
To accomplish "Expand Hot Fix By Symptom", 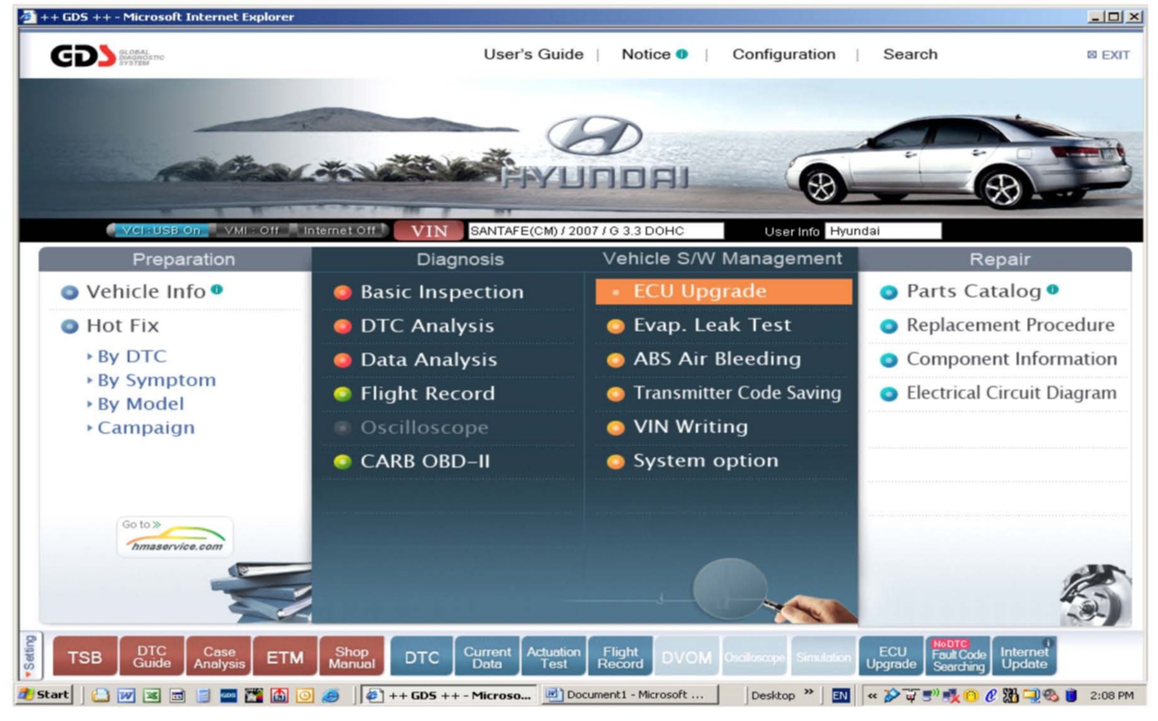I will click(156, 380).
